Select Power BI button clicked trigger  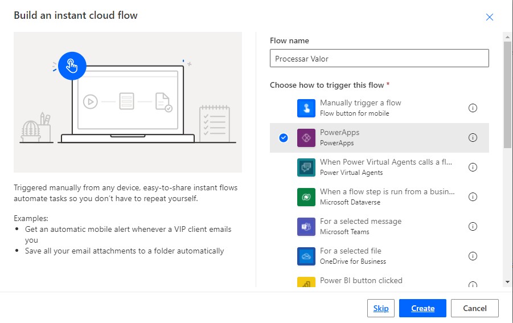(361, 280)
